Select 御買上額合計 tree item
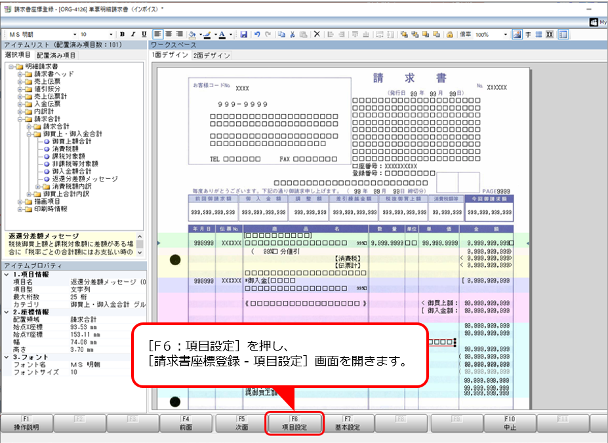This screenshot has height=443, width=608. [71, 142]
